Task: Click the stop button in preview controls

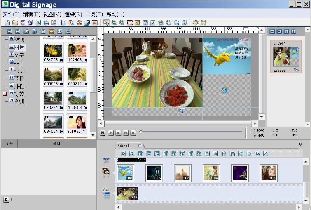Action: pos(118,133)
